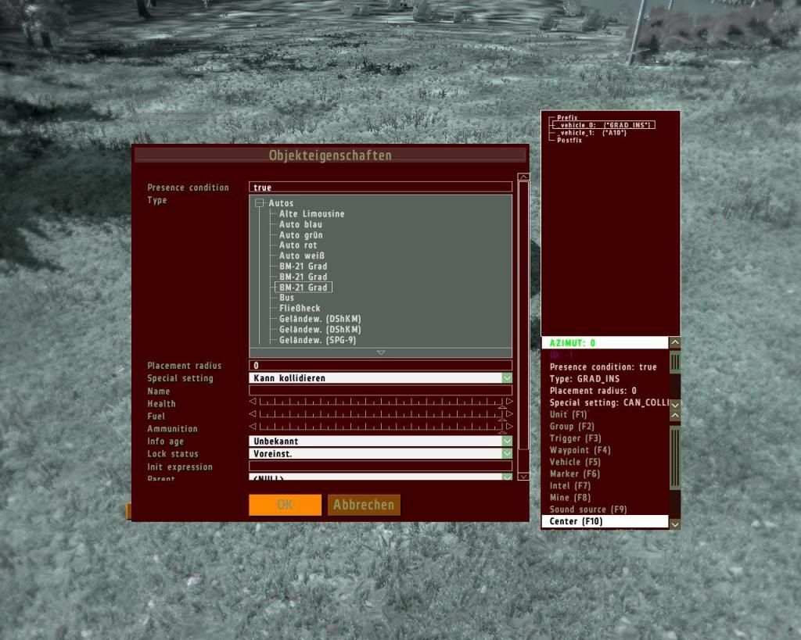Viewport: 801px width, 640px height.
Task: Click the green chevron on the Special setting box
Action: [x=506, y=377]
